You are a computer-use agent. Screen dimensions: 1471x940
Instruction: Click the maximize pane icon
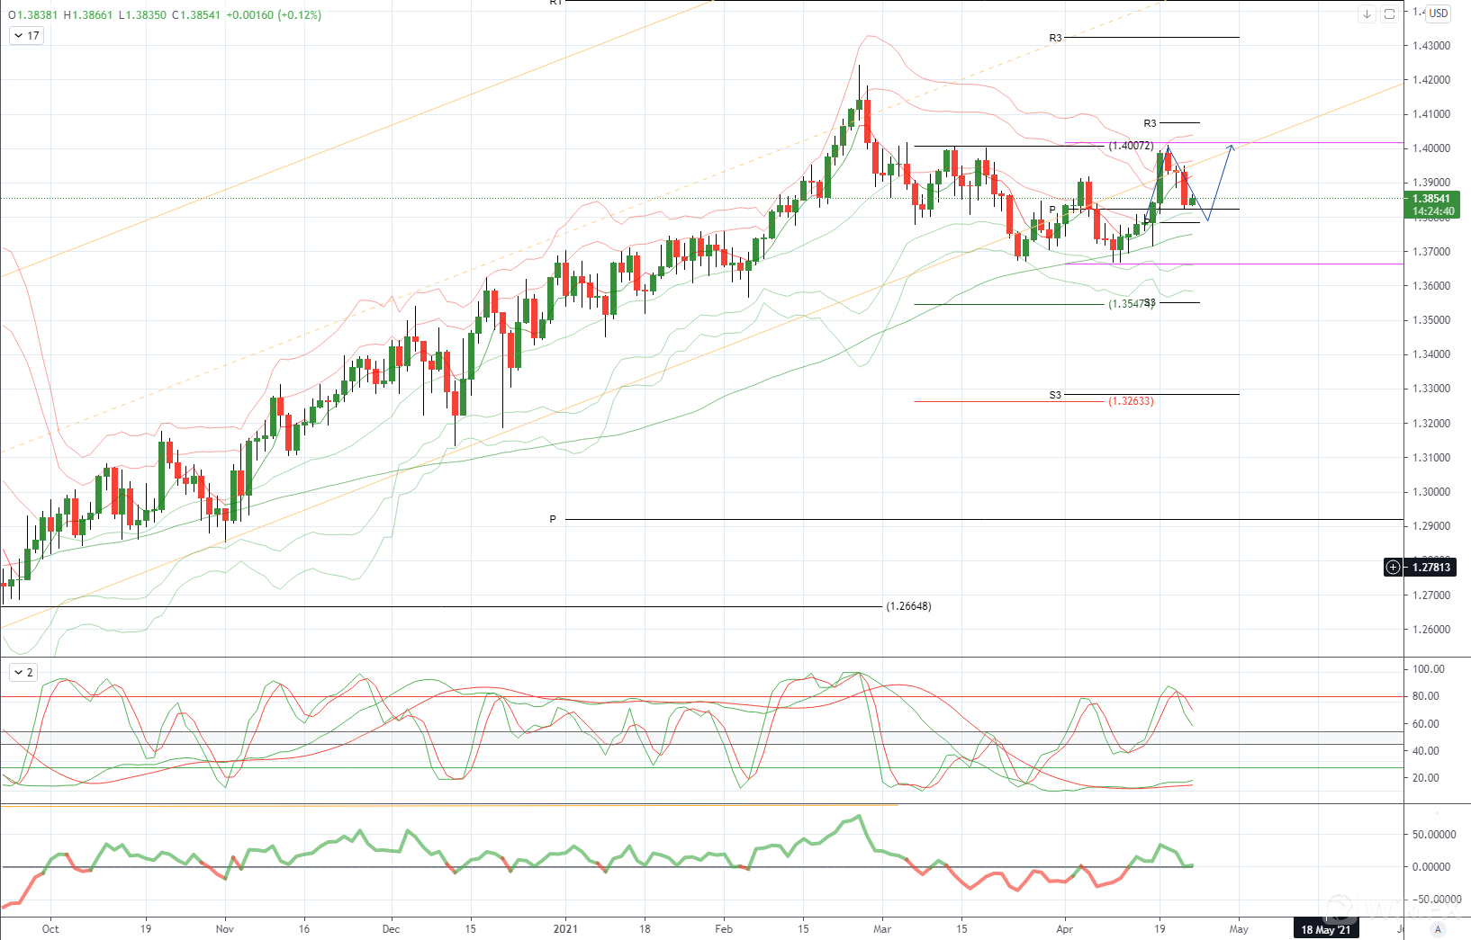(x=1389, y=14)
